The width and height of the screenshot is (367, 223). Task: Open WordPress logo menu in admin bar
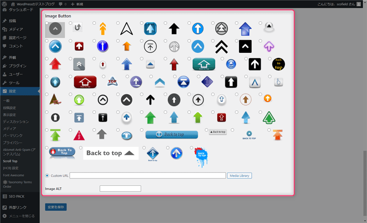pyautogui.click(x=4, y=4)
